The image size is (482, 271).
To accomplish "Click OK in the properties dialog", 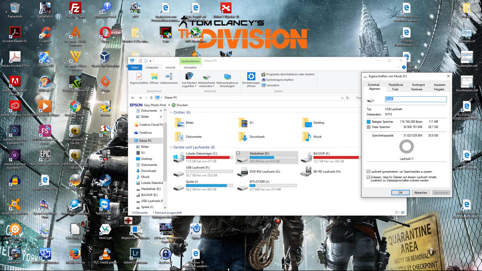I will pyautogui.click(x=400, y=193).
